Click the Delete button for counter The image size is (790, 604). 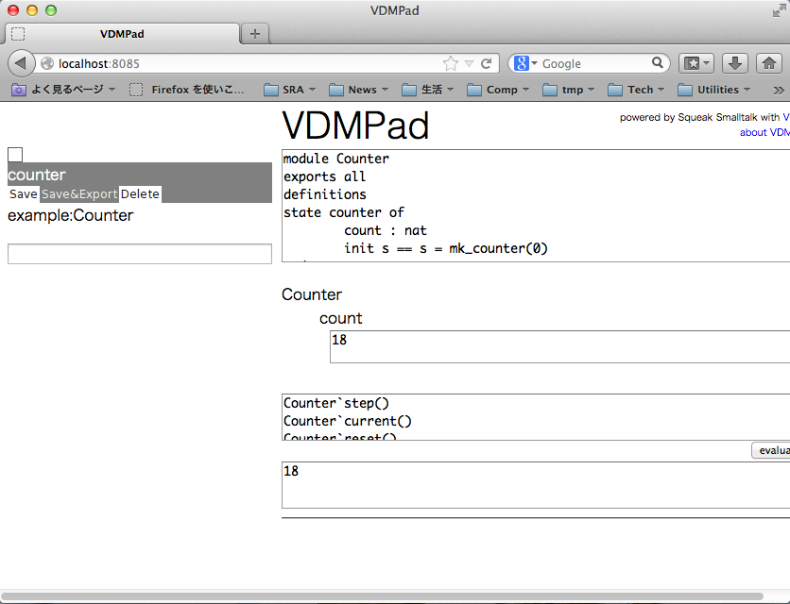pos(139,193)
